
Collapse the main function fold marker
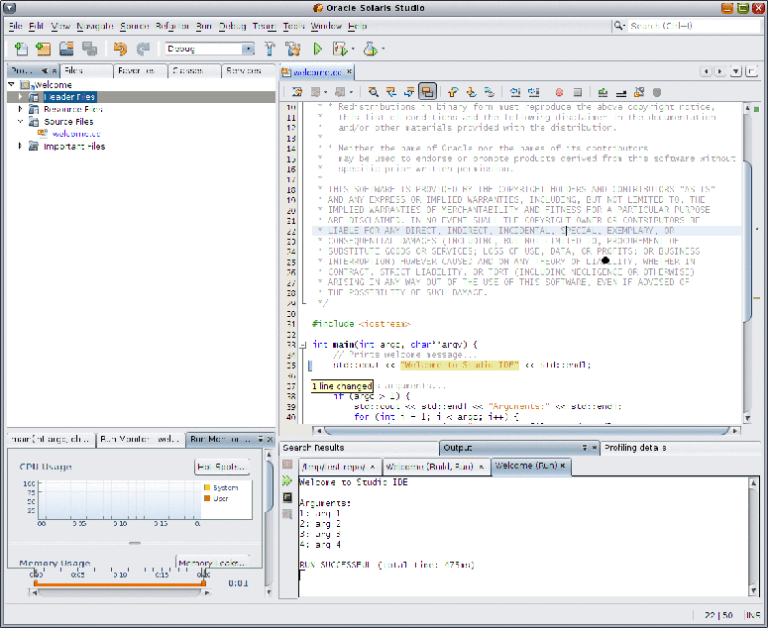coord(303,345)
